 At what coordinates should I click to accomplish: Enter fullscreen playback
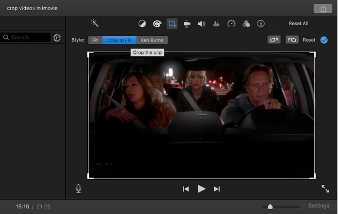coord(325,189)
